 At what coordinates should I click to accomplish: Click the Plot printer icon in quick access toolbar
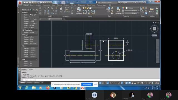pos(41,2)
